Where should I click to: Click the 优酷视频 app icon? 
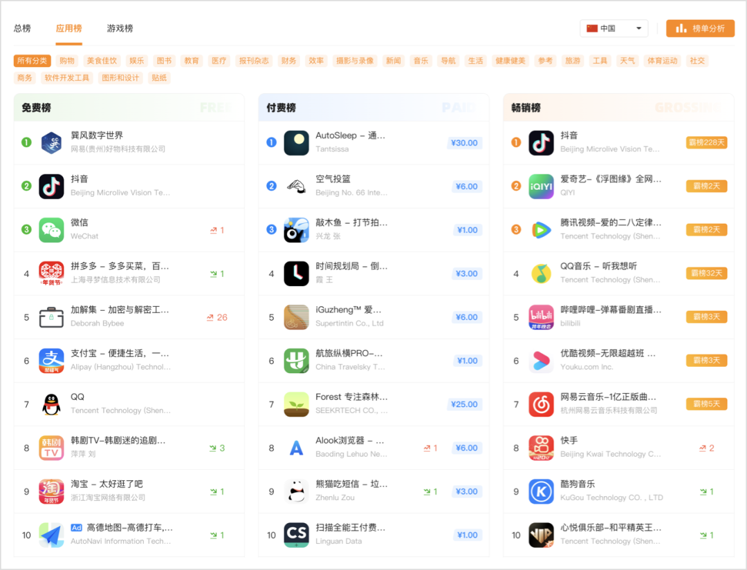(541, 361)
